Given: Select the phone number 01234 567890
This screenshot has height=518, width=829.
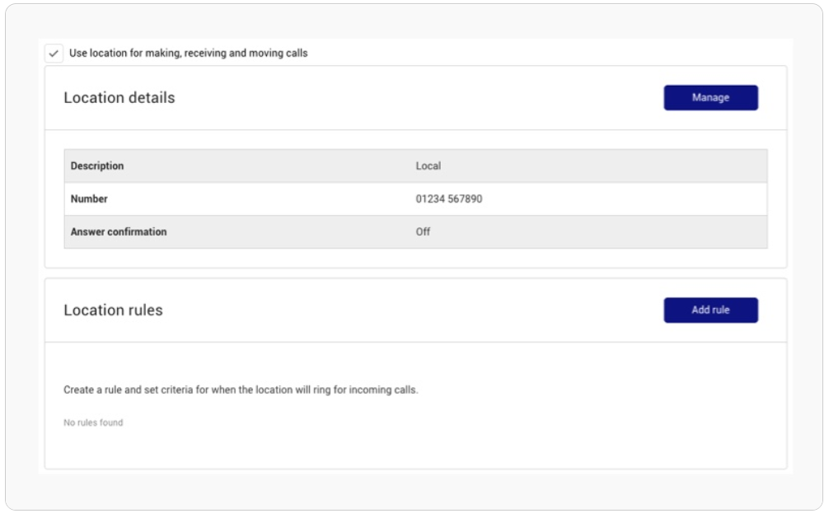Looking at the screenshot, I should (x=448, y=199).
